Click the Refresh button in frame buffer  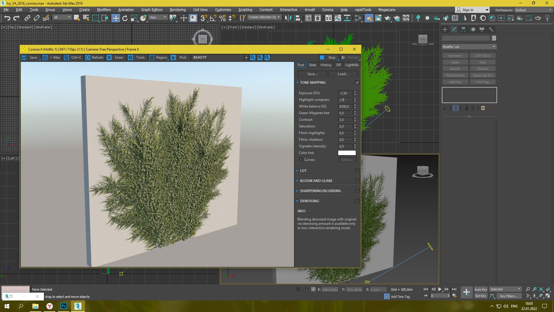tap(94, 57)
